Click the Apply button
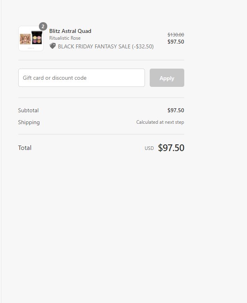Viewport: 247px width, 303px height. tap(167, 78)
